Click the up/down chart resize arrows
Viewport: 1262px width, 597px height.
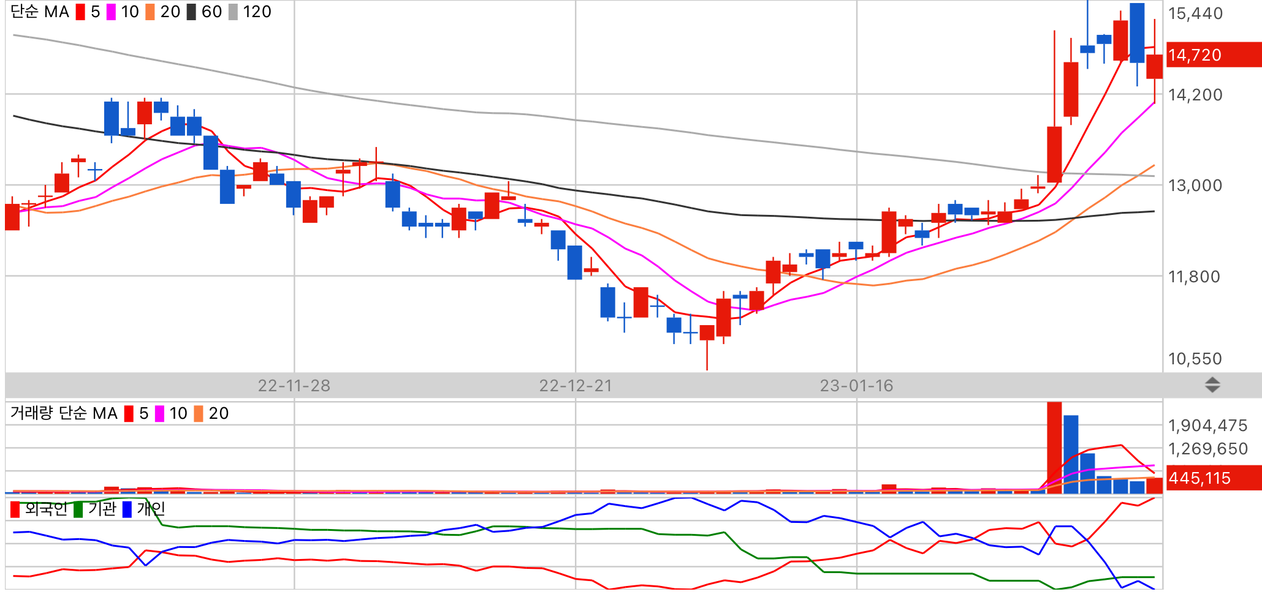point(1212,385)
